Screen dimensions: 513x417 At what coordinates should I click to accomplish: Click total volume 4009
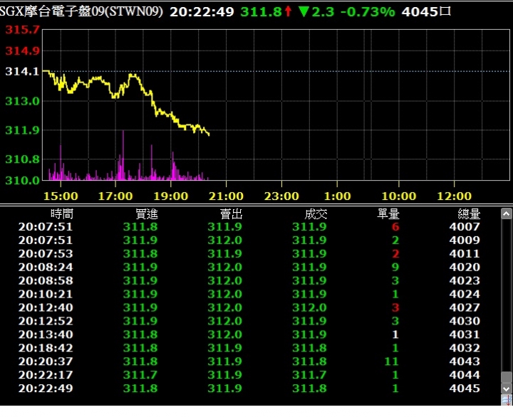pyautogui.click(x=465, y=241)
